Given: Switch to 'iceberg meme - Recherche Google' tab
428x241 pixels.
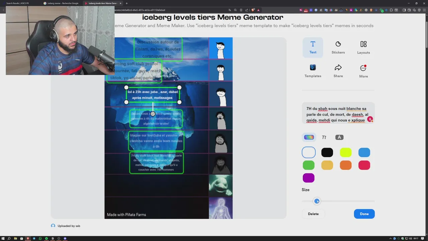Looking at the screenshot, I should click(62, 3).
